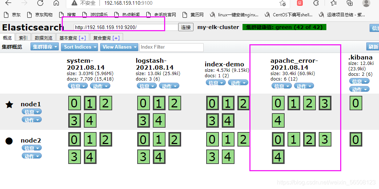Open the 游戏娱乐 bookmark
The image size is (379, 189).
[x=94, y=15]
